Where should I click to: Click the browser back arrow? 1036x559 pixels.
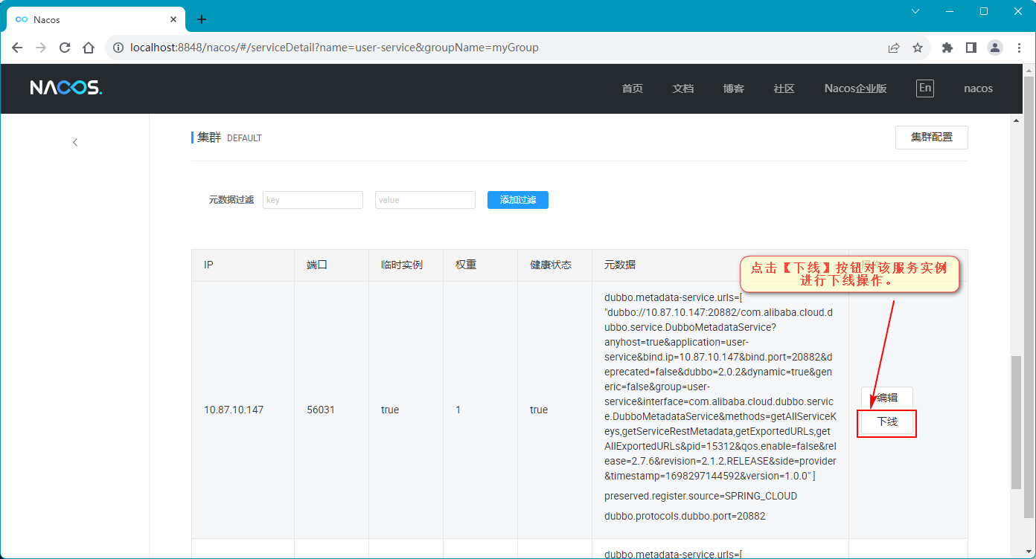coord(17,48)
